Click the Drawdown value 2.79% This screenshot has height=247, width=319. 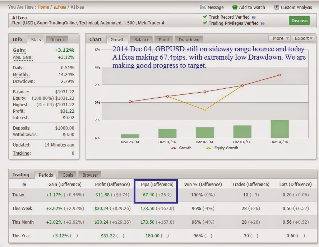click(68, 81)
